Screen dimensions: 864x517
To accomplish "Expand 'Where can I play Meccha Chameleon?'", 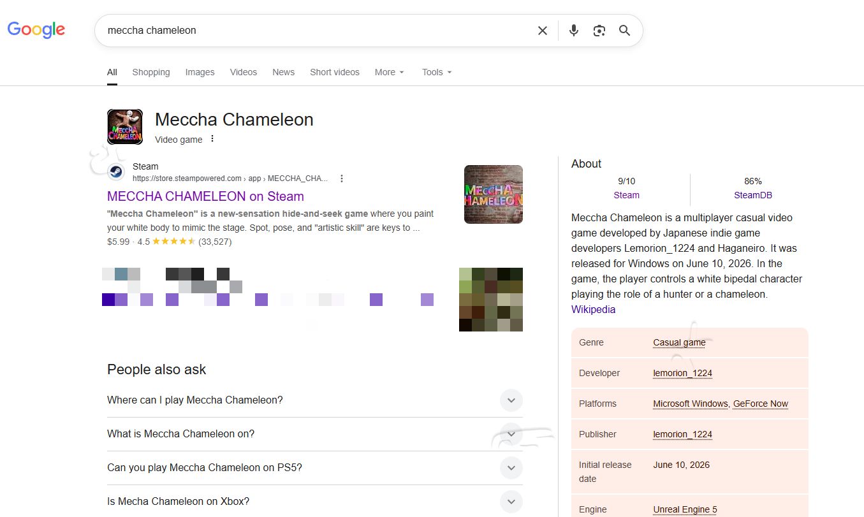I will [315, 400].
